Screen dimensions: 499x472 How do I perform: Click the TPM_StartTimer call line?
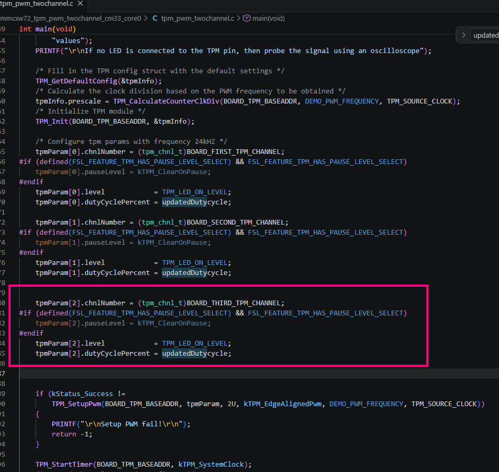click(x=143, y=465)
